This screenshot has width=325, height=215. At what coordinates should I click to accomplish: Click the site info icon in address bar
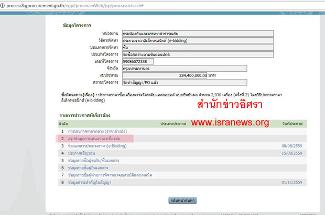(x=5, y=5)
